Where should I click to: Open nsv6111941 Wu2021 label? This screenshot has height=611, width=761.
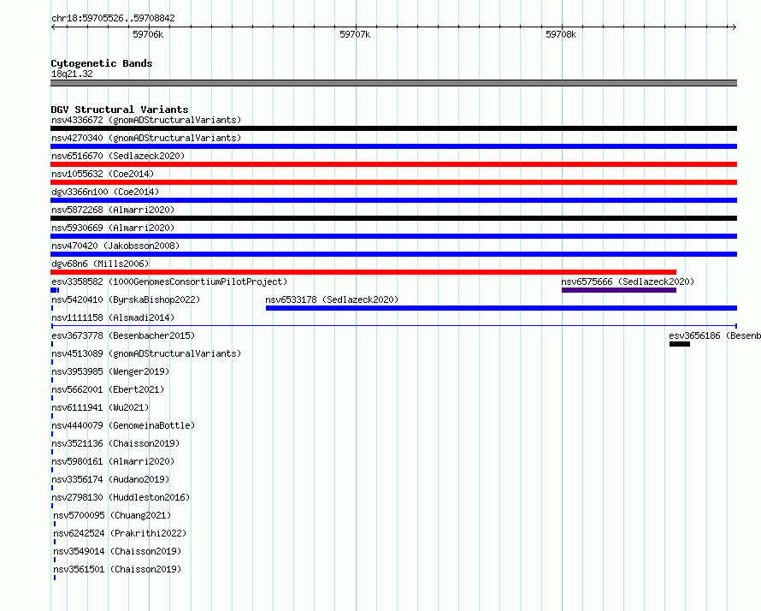click(100, 407)
